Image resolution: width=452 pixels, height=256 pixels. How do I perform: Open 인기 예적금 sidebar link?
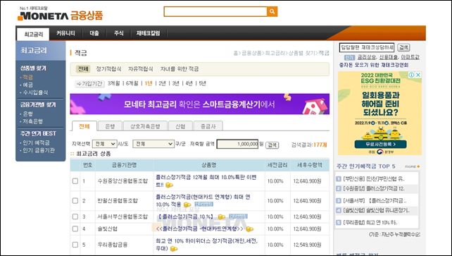[x=36, y=142]
